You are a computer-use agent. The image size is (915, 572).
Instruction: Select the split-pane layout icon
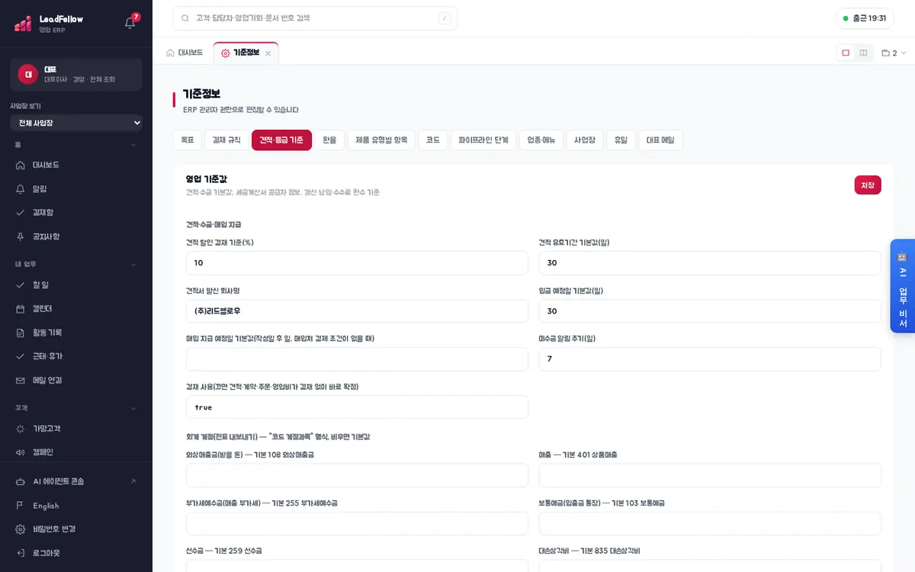pyautogui.click(x=863, y=53)
